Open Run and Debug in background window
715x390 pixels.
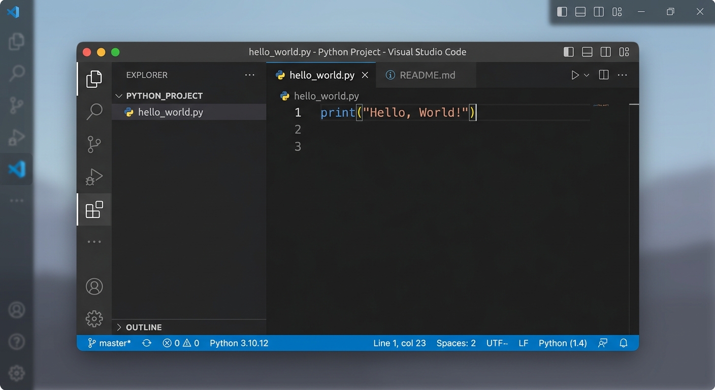pos(17,137)
